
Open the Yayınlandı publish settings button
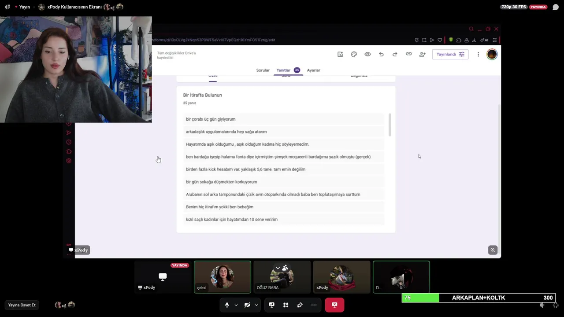[450, 54]
